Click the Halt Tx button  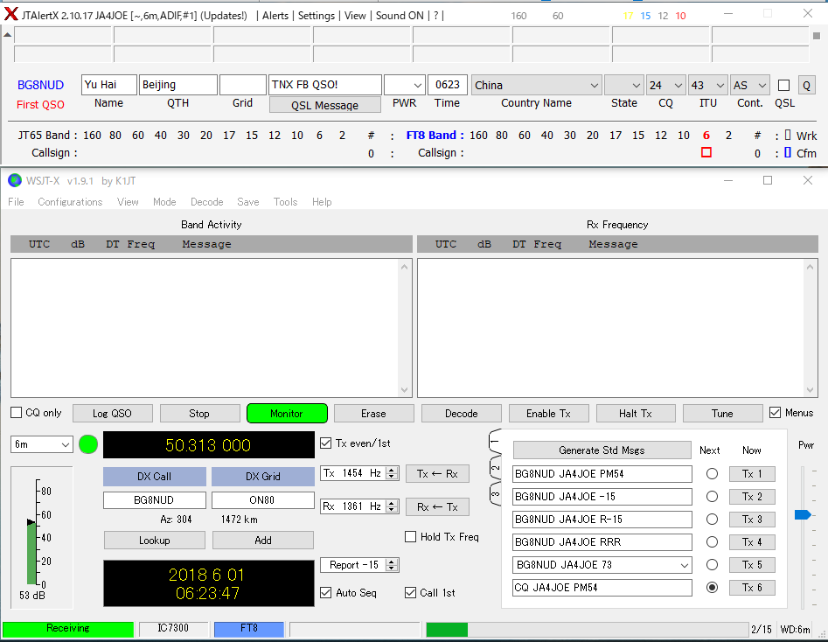(636, 413)
